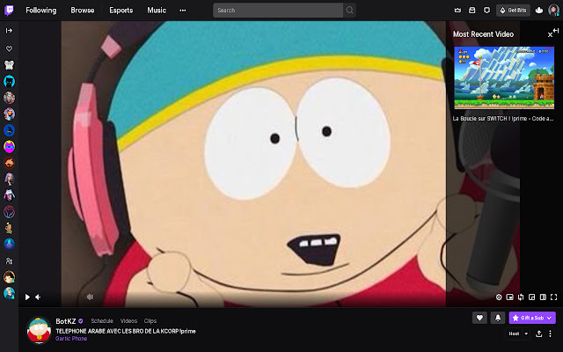
Task: Open the Schedule tab
Action: (x=102, y=320)
